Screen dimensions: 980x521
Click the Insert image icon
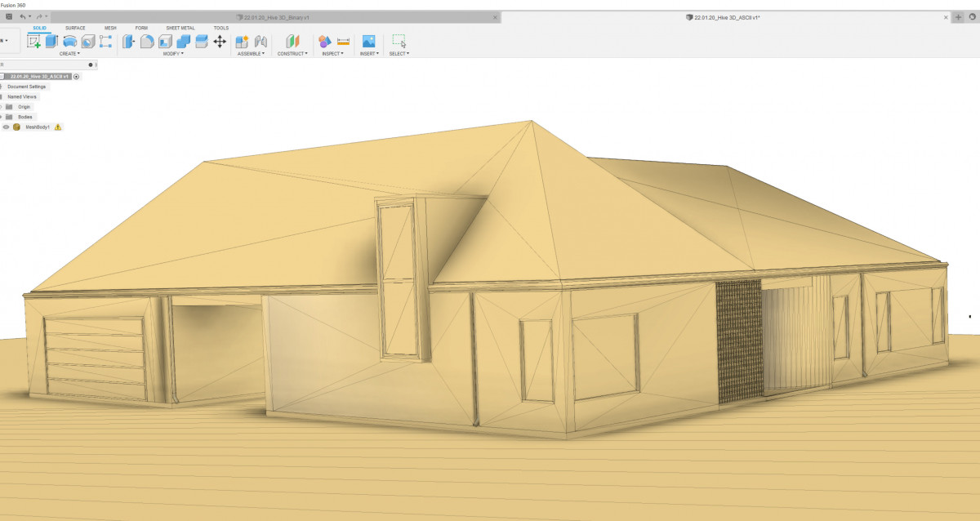(369, 41)
